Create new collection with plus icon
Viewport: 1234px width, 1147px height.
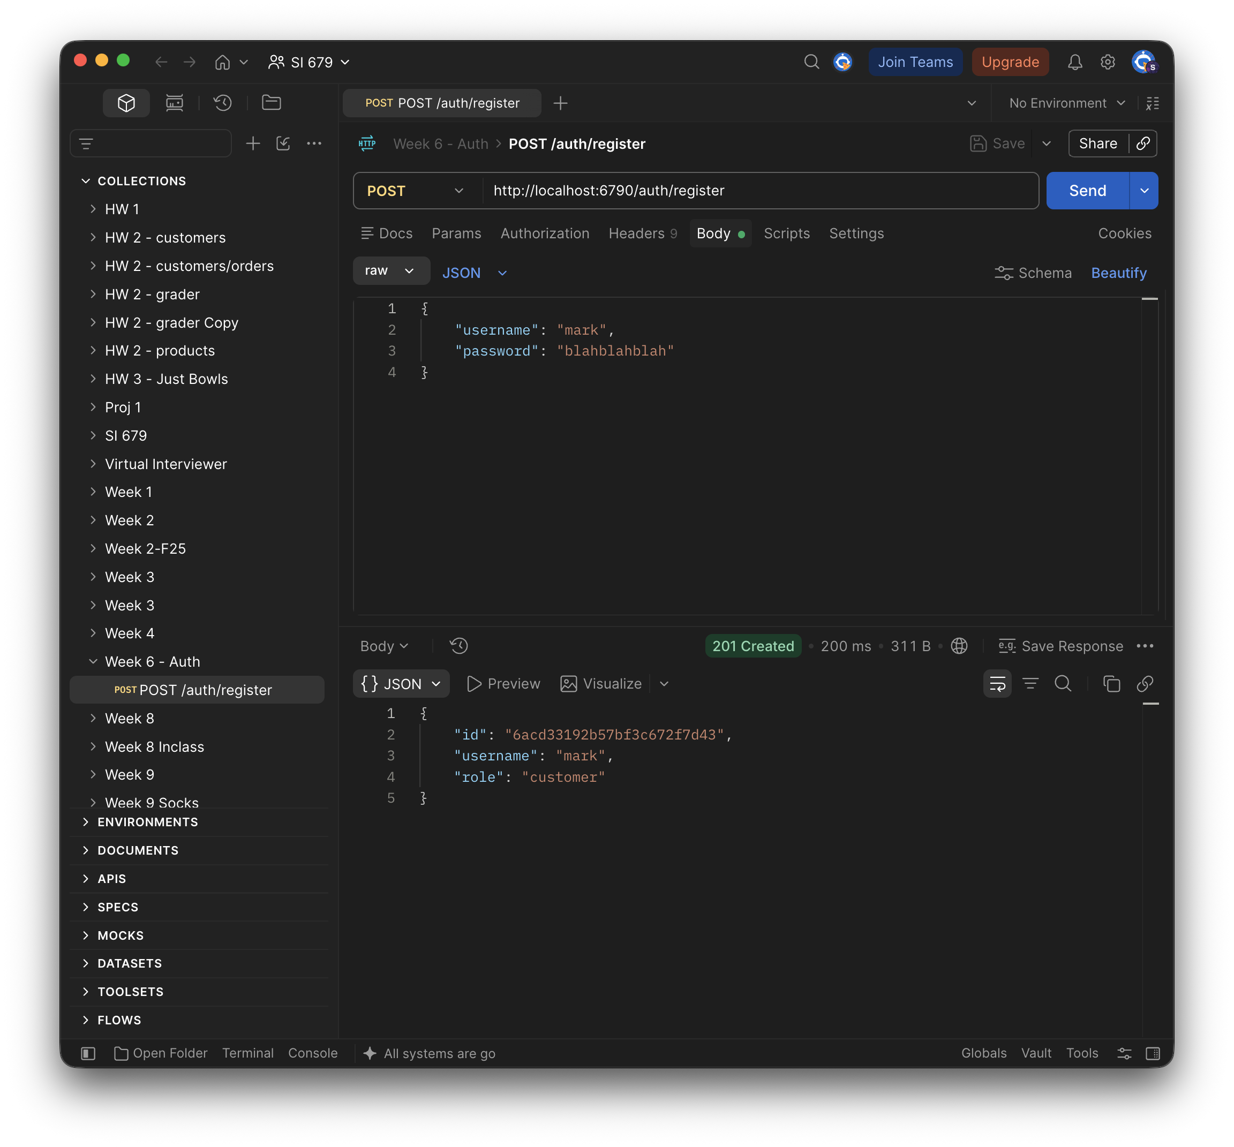[x=253, y=144]
